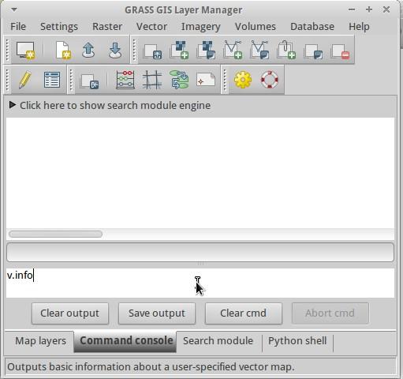
Task: Switch to the Search module tab
Action: tap(218, 341)
